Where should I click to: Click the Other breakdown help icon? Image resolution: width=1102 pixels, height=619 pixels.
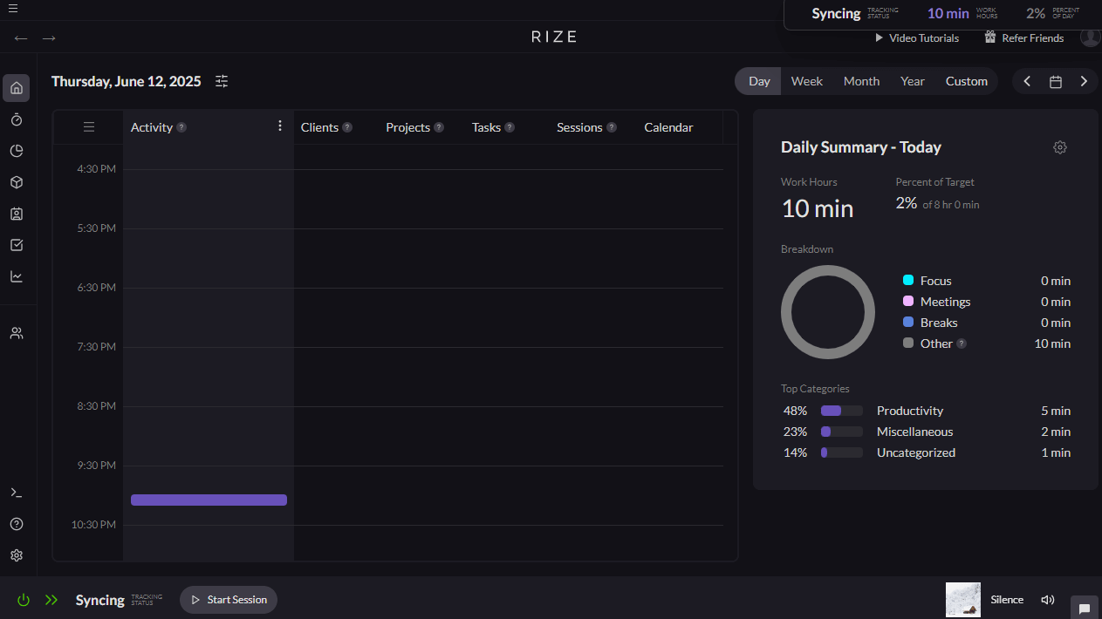pos(962,344)
